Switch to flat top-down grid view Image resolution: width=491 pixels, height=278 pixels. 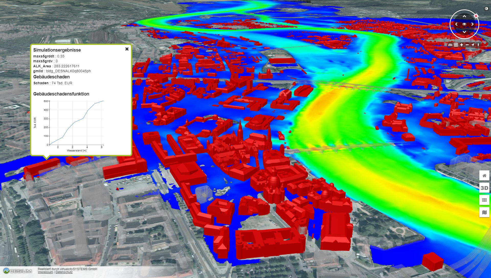(x=456, y=45)
